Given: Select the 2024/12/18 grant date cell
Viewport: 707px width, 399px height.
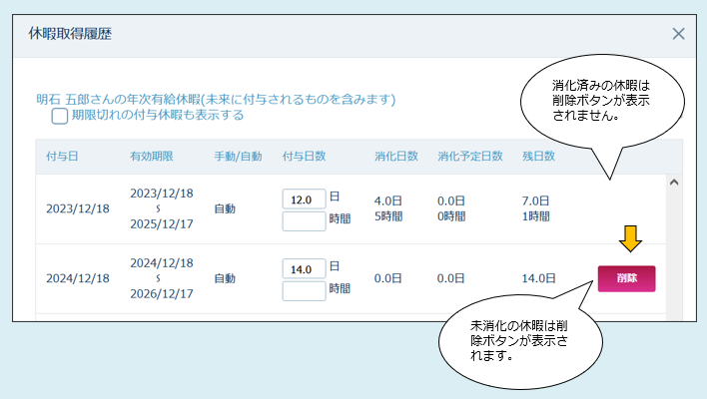Looking at the screenshot, I should [78, 279].
